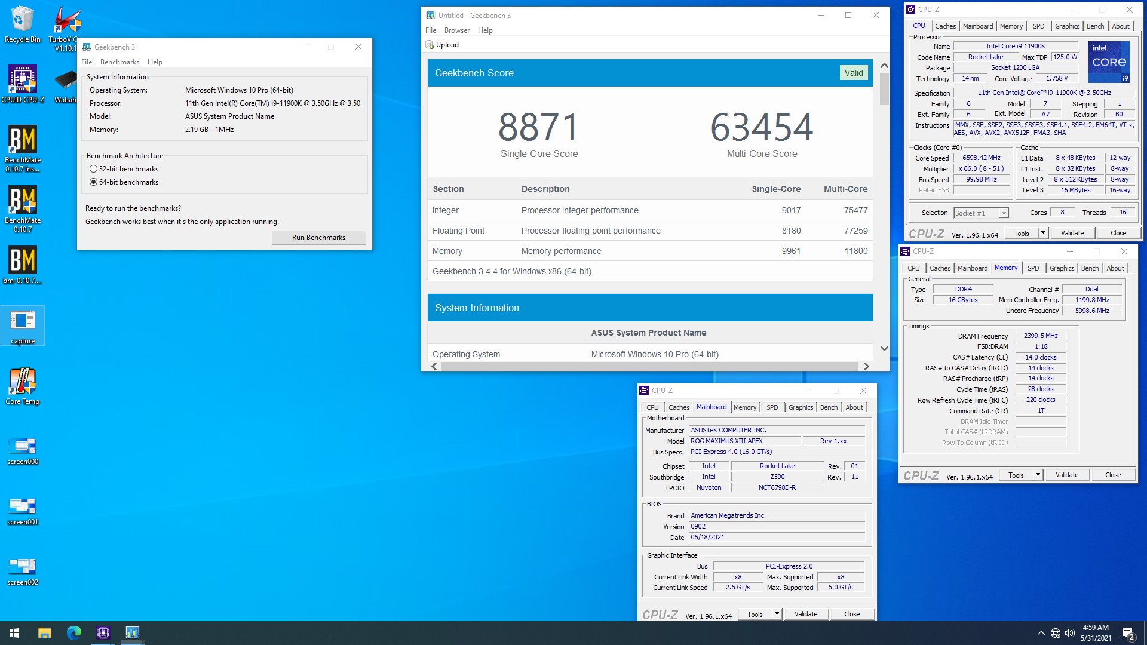1147x645 pixels.
Task: Open the Help menu in Geekbench 3 setup window
Action: point(155,62)
